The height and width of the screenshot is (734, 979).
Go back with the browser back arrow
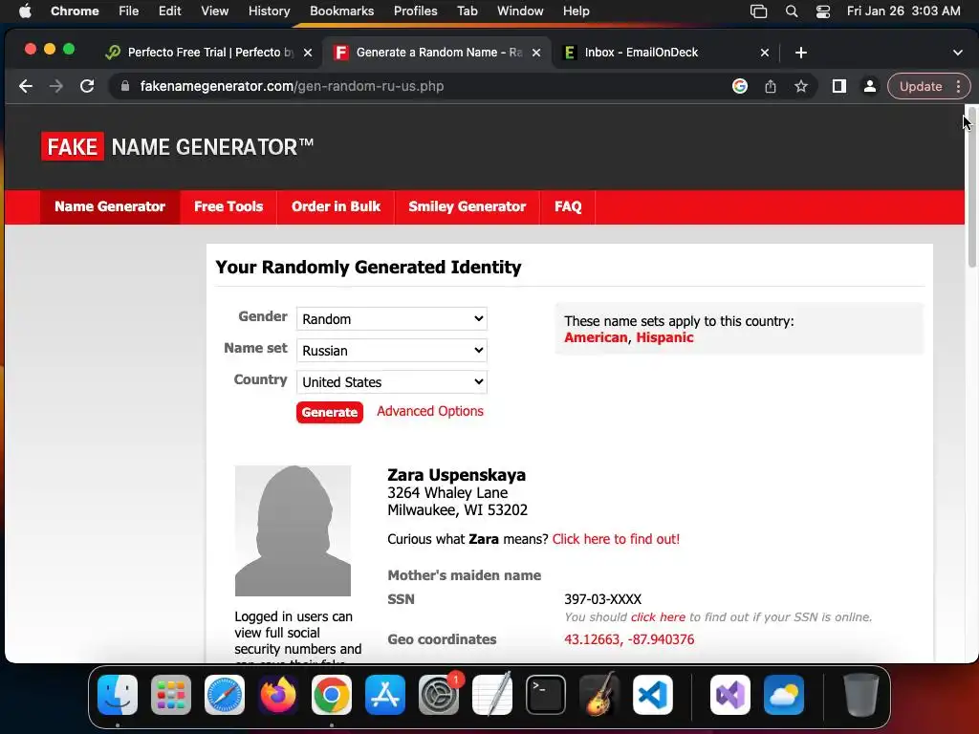26,86
